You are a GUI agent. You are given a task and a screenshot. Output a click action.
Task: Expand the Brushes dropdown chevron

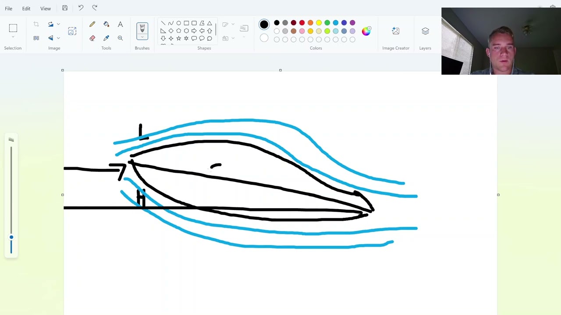(x=142, y=37)
